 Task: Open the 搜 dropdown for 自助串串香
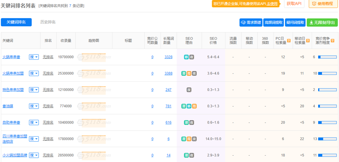pos(34,122)
